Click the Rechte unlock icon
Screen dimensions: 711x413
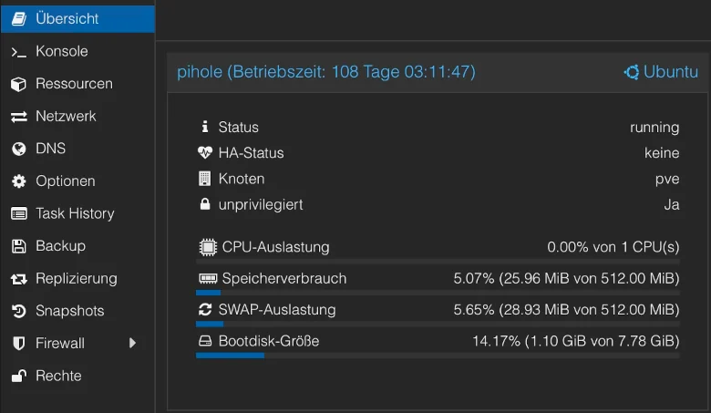coord(18,376)
